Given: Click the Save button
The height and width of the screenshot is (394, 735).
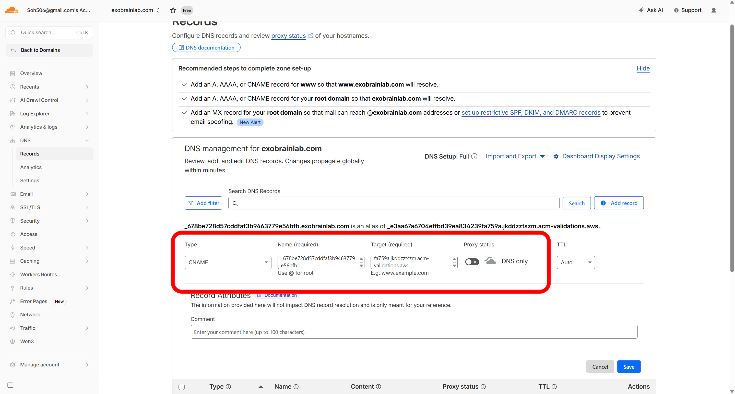Looking at the screenshot, I should 629,367.
